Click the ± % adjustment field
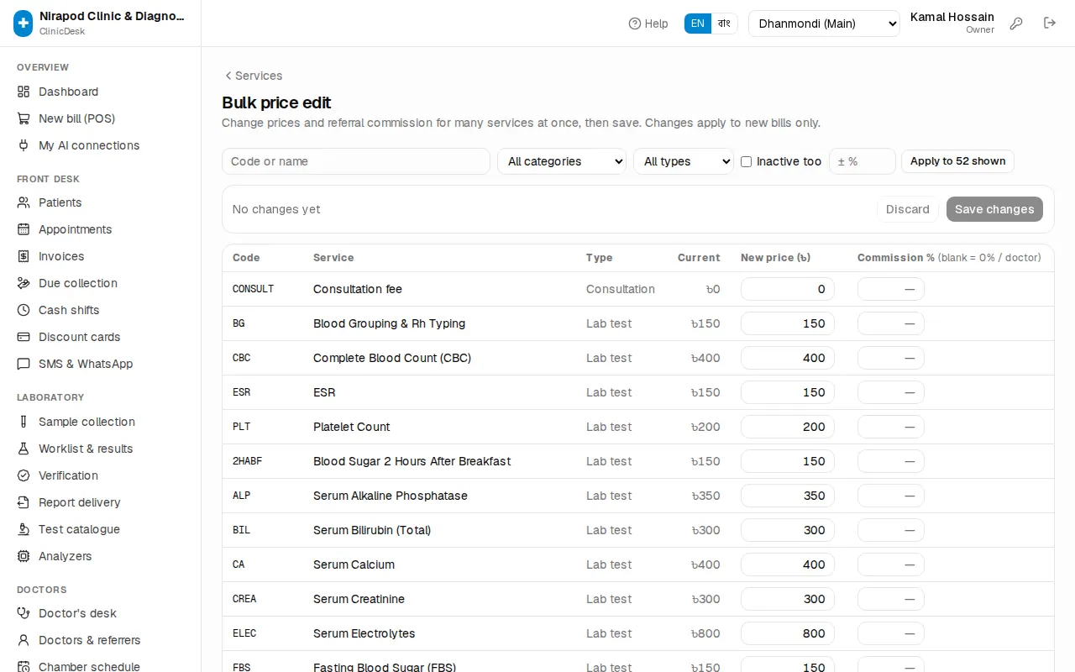The height and width of the screenshot is (672, 1075). (863, 161)
